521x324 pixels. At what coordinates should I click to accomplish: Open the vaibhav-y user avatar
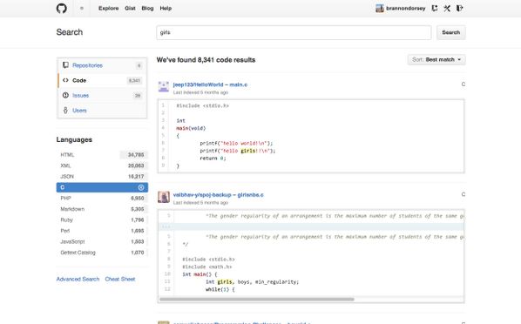tap(164, 197)
